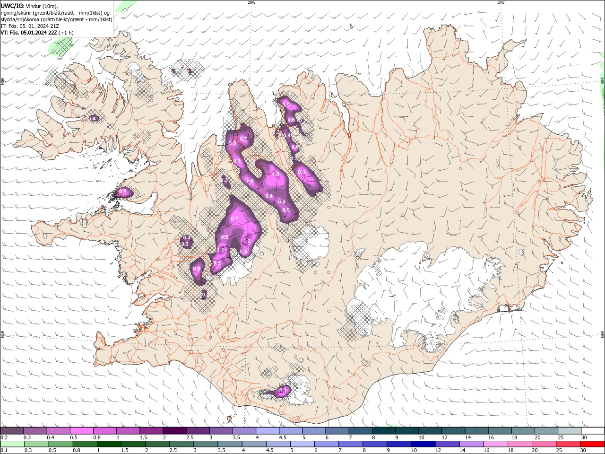The height and width of the screenshot is (454, 605).
Task: Pick the top-row swatch labeled 1.5
Action: pos(151,431)
